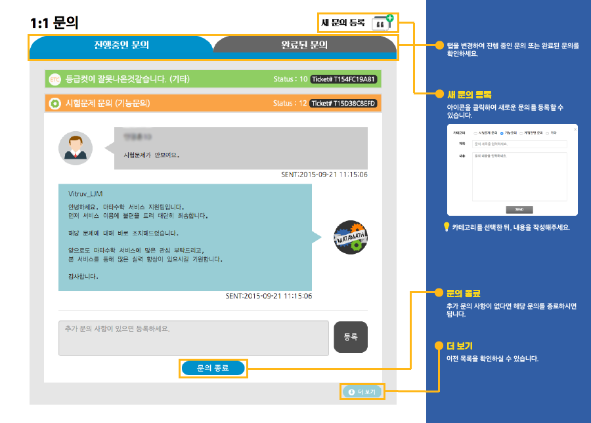Close the sample inquiry dialog with X
This screenshot has height=423, width=591.
pos(575,129)
